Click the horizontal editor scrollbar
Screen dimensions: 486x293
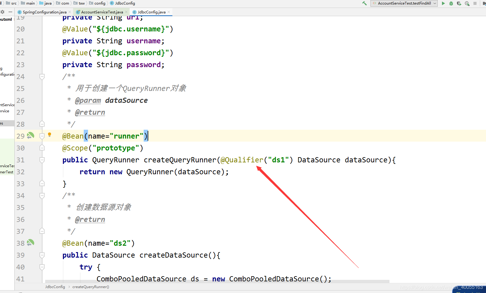coord(217,281)
